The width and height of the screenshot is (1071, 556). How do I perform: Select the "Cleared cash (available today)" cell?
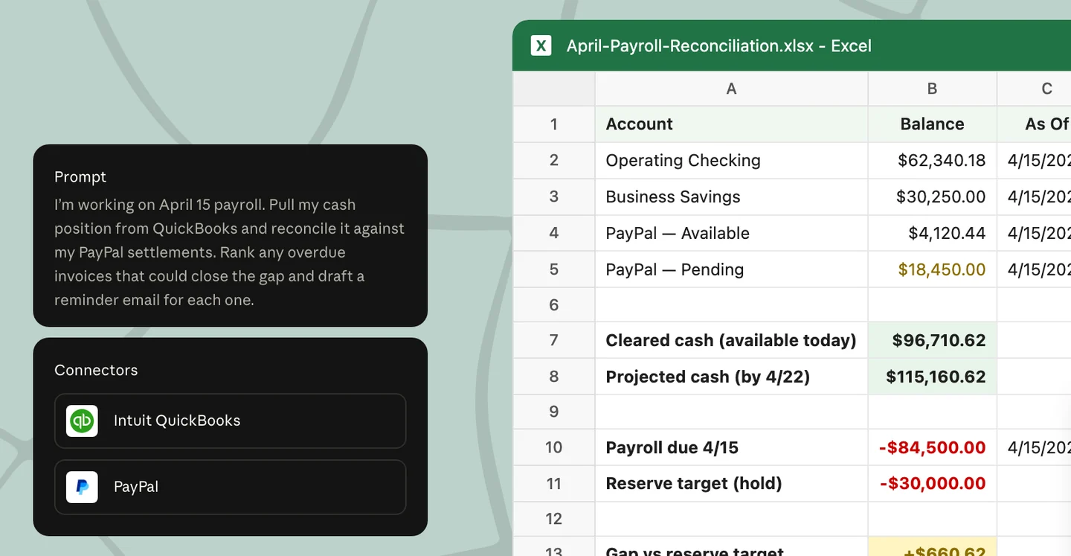pos(731,340)
